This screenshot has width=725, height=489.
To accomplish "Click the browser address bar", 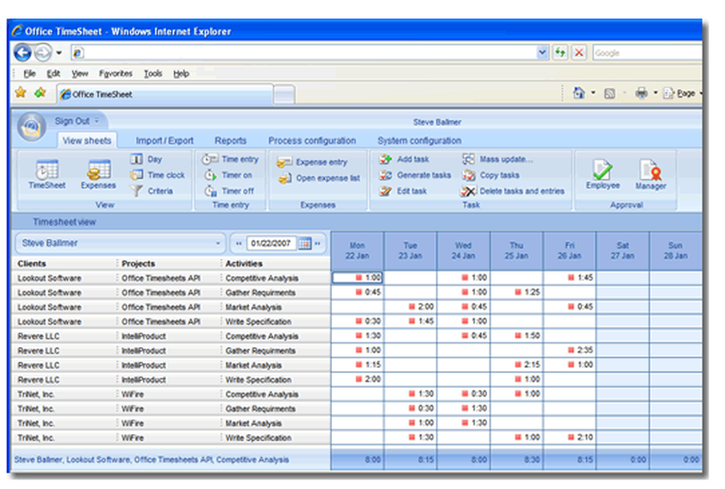I will click(x=304, y=53).
